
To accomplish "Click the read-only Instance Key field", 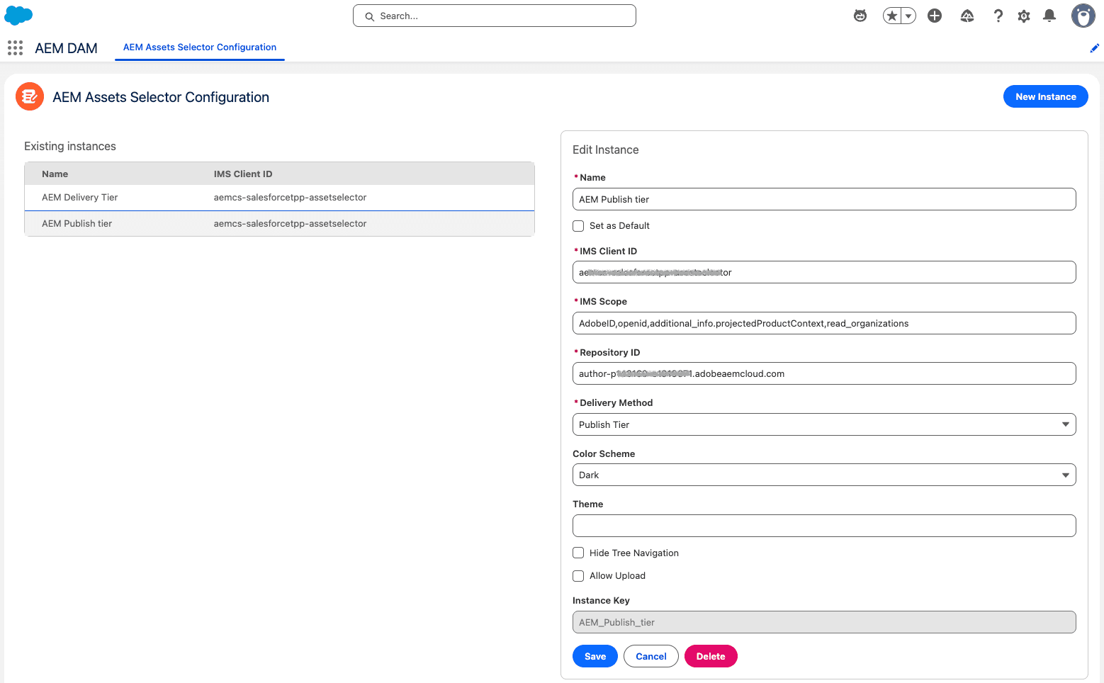I will point(824,622).
